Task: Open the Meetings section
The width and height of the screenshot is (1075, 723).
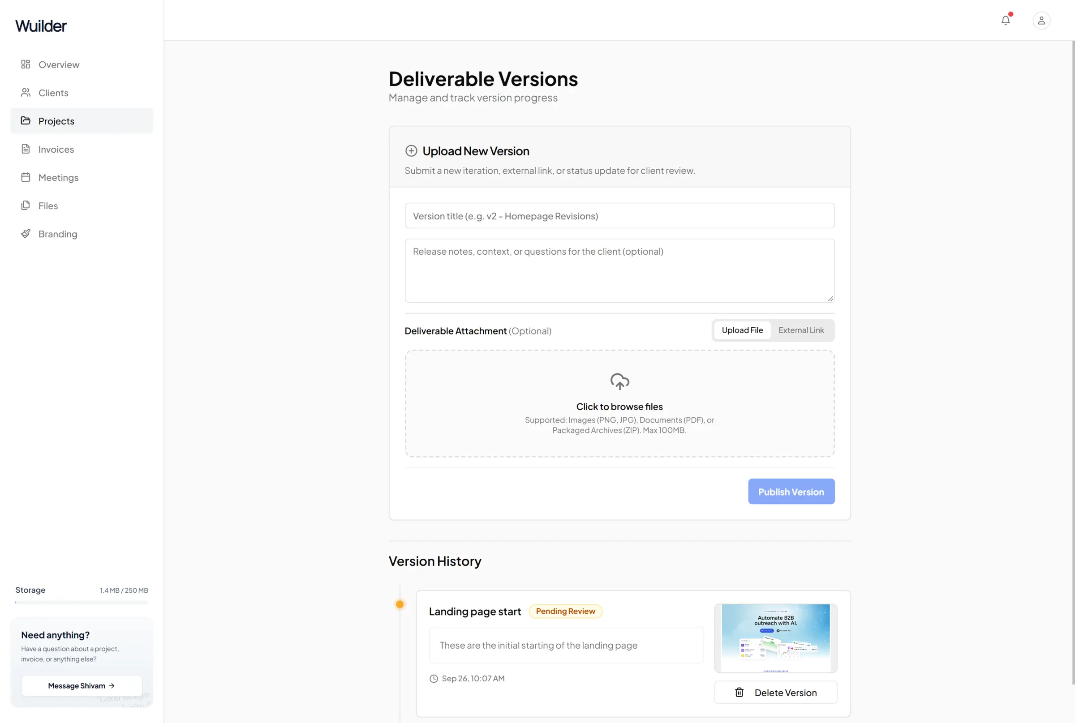Action: [82, 177]
